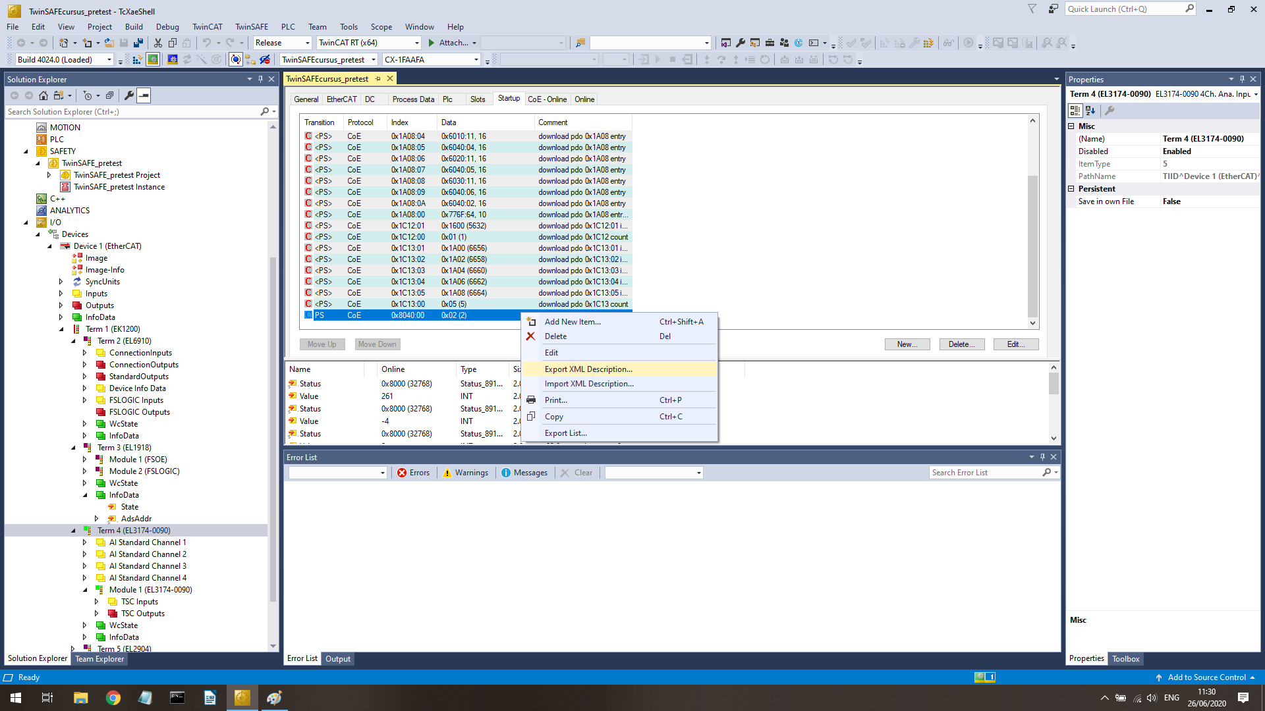1265x711 pixels.
Task: Choose Export XML Description from context menu
Action: 588,369
